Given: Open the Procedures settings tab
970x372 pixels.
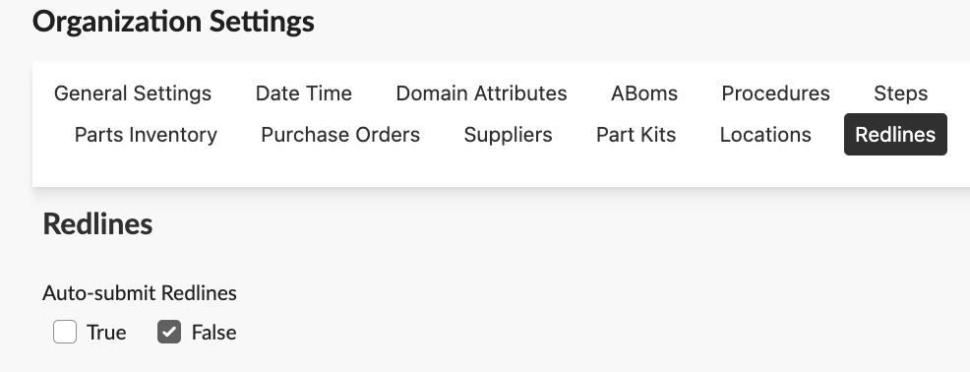Looking at the screenshot, I should click(x=775, y=93).
